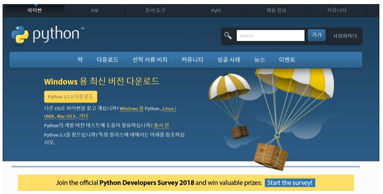The width and height of the screenshot is (383, 194).
Task: Open the 사회화하다 menu
Action: (x=345, y=36)
